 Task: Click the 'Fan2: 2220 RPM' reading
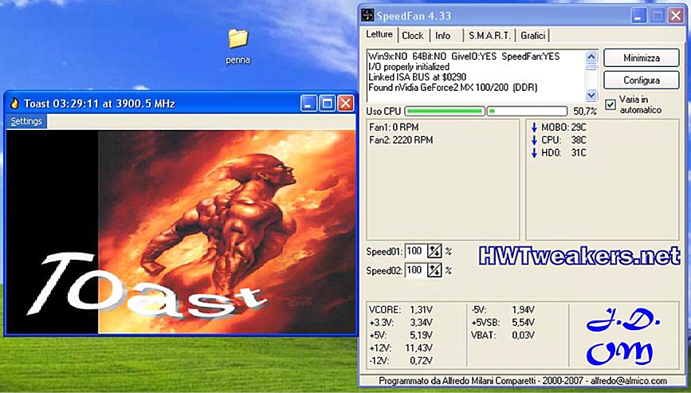[401, 140]
